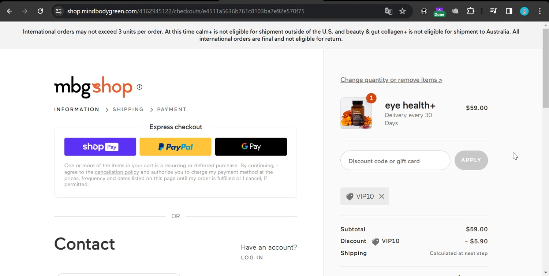This screenshot has width=549, height=276.
Task: Focus the Discount code or gift card field
Action: 395,160
